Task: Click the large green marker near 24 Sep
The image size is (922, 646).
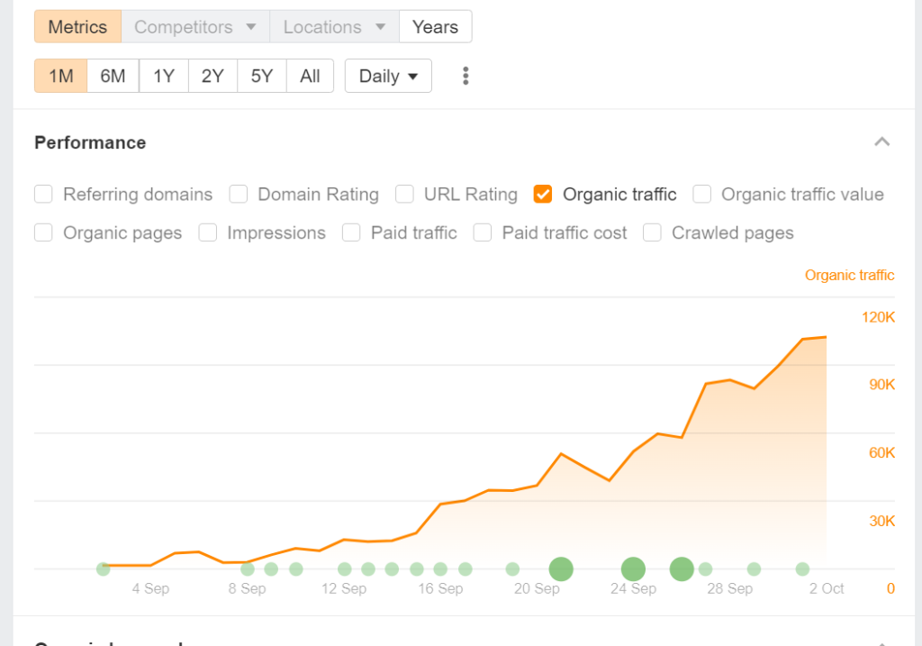Action: (x=633, y=569)
